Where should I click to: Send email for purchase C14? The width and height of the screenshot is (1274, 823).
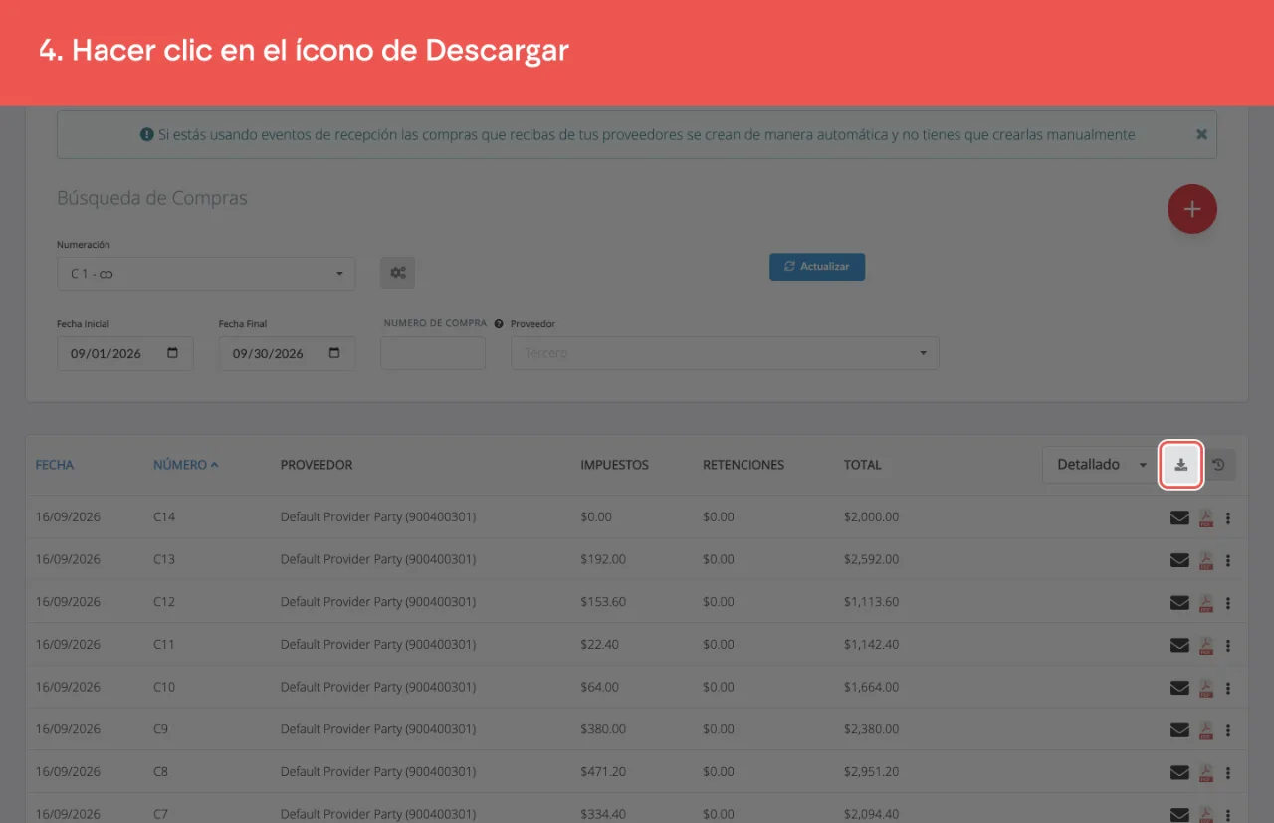click(x=1179, y=517)
